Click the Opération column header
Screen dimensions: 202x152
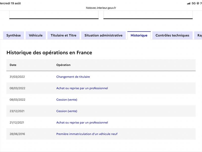tap(63, 65)
